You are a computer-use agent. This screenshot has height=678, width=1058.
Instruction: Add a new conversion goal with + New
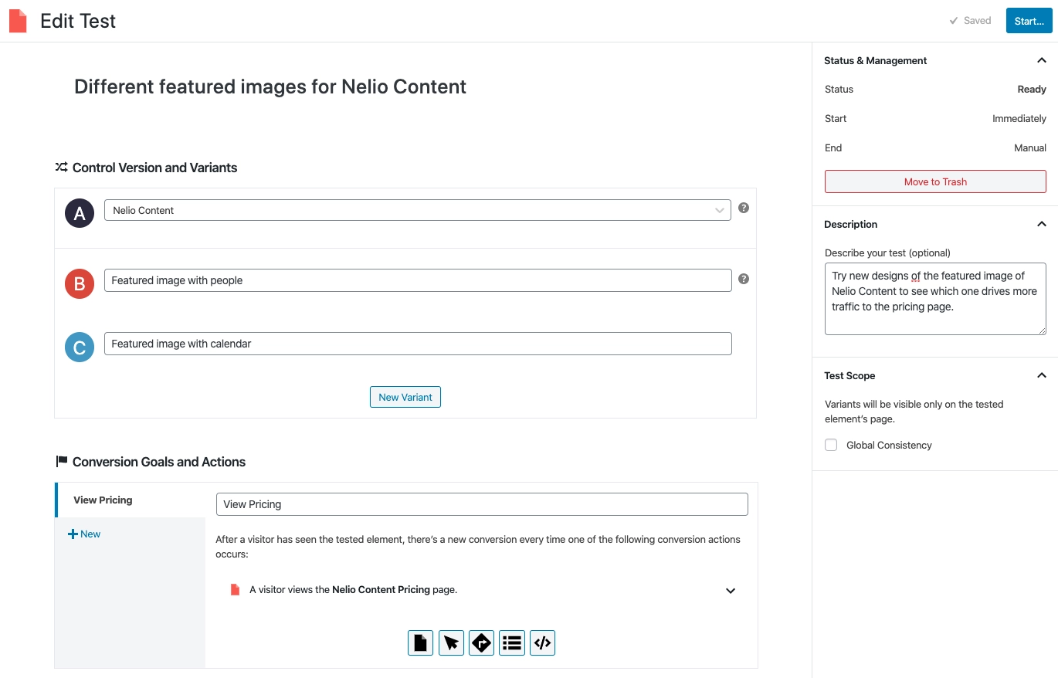(x=85, y=534)
